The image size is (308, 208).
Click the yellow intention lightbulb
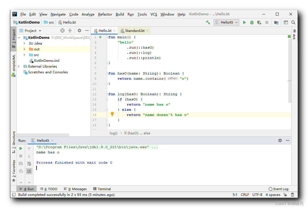point(112,114)
